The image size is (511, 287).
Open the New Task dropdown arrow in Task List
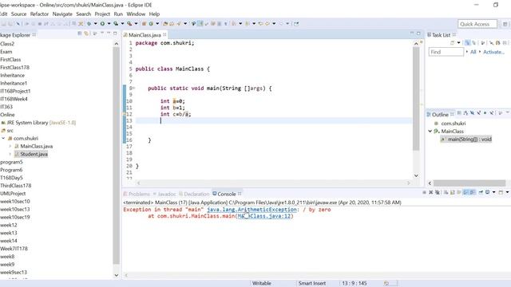[x=458, y=43]
